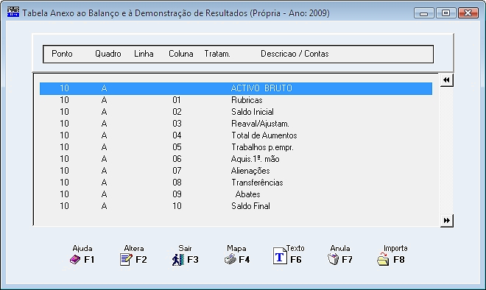Select the Abates row
Screen dimensions: 486x290
tap(236, 194)
